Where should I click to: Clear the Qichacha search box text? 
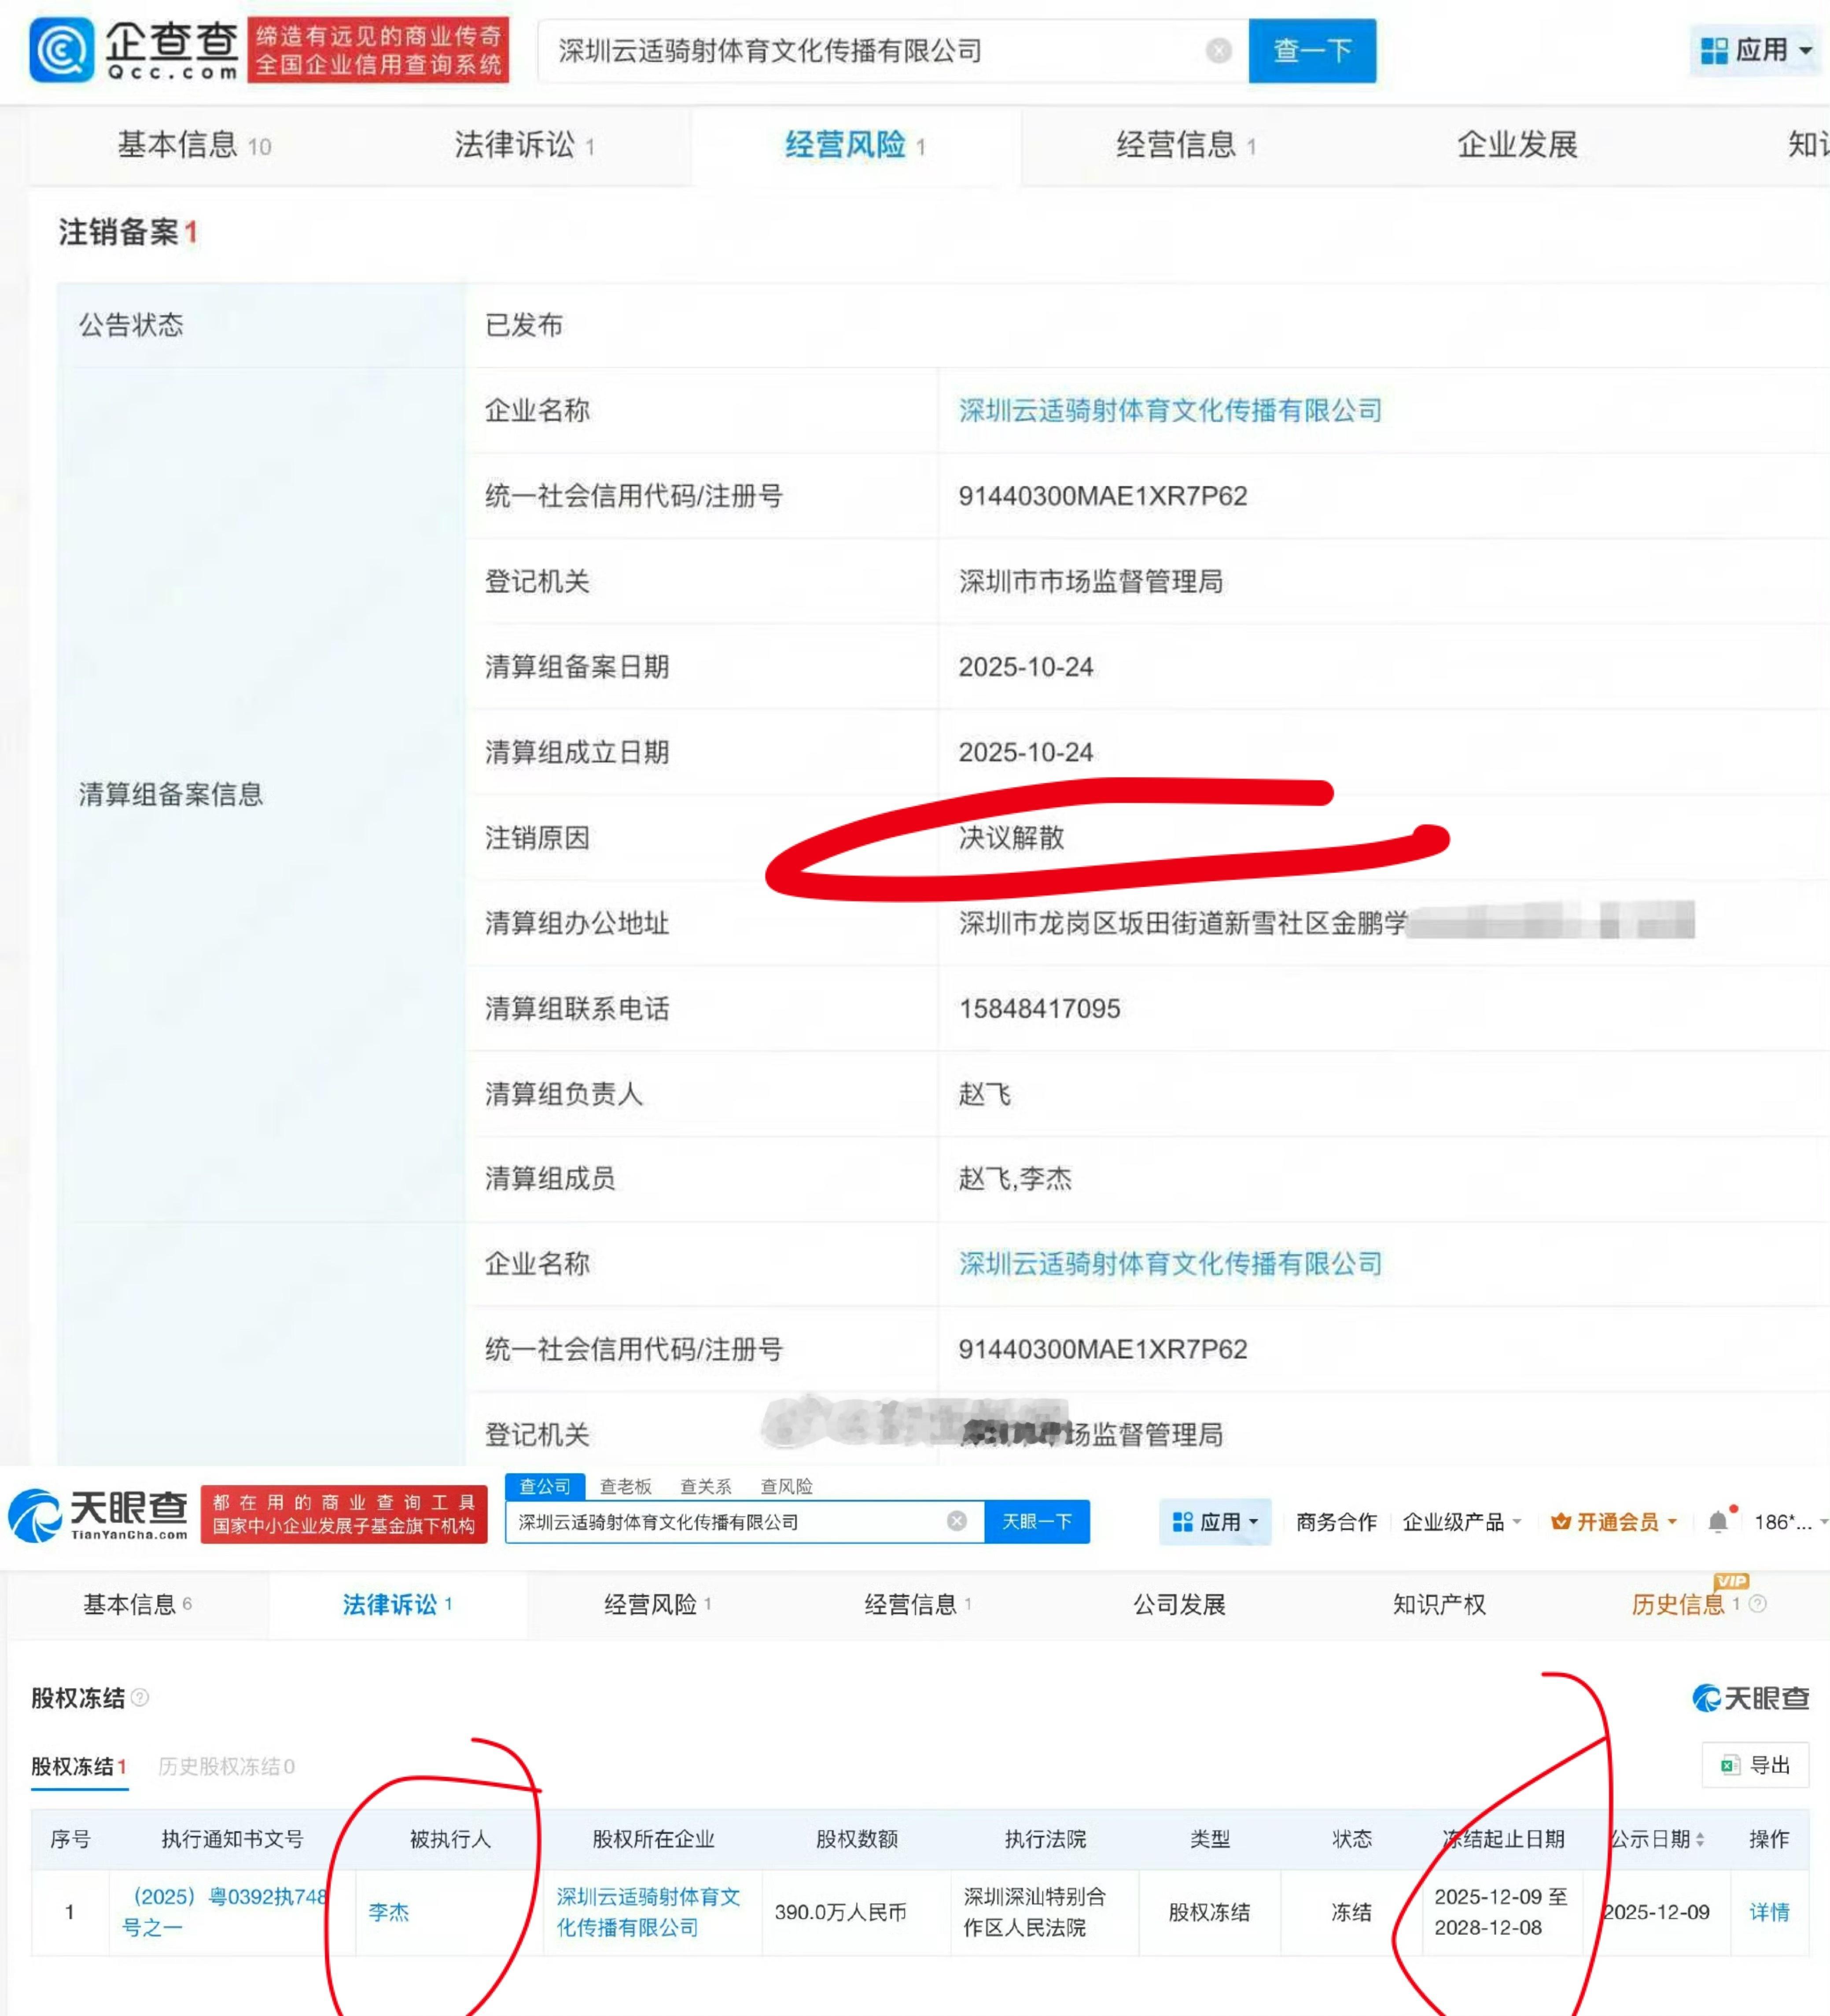coord(1219,51)
